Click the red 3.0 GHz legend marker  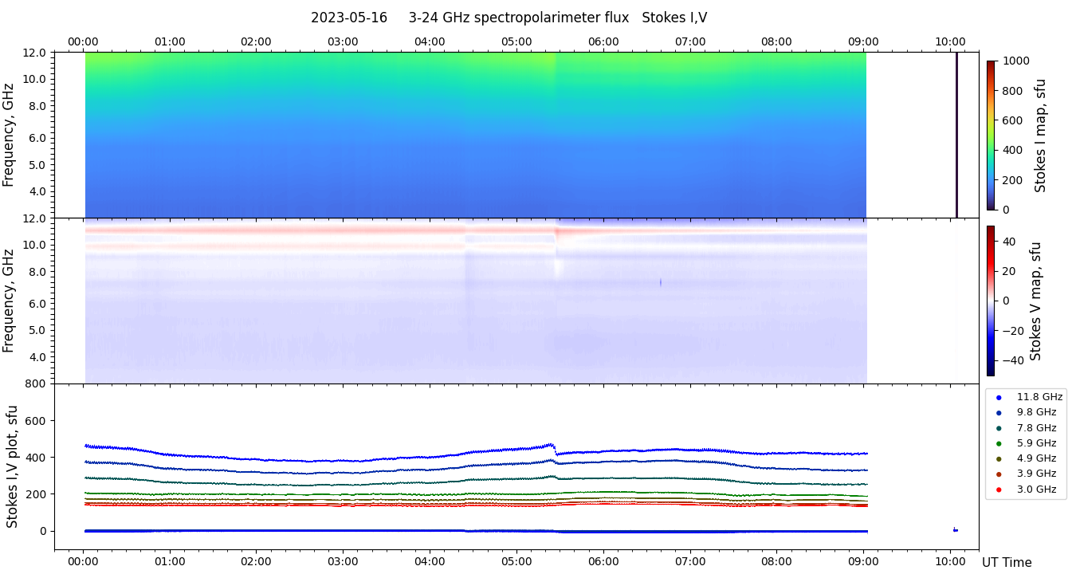999,490
